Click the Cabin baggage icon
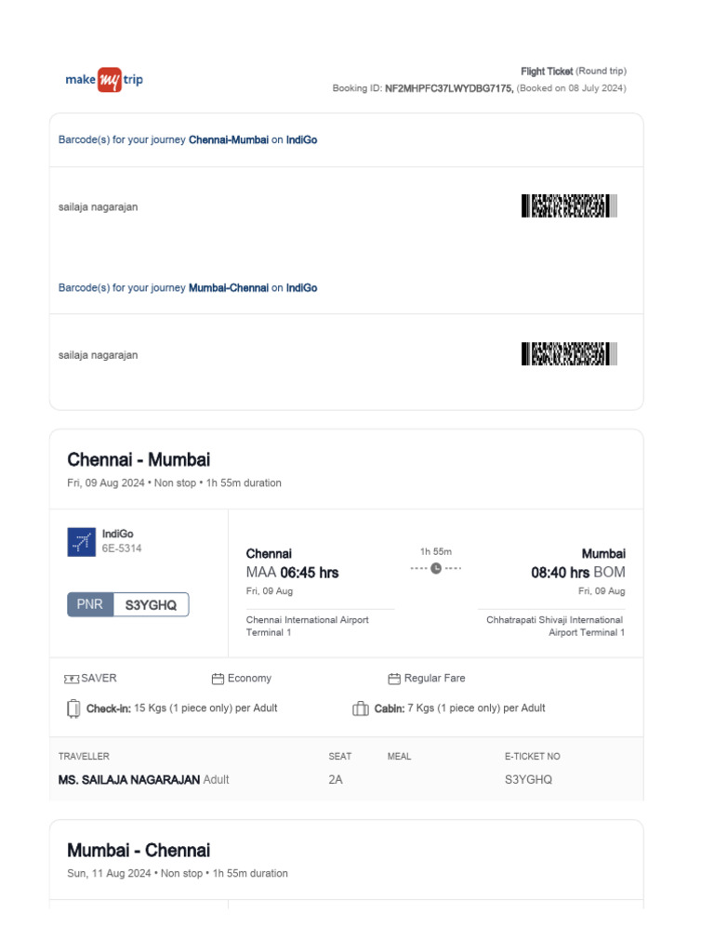The width and height of the screenshot is (714, 952). click(x=361, y=708)
